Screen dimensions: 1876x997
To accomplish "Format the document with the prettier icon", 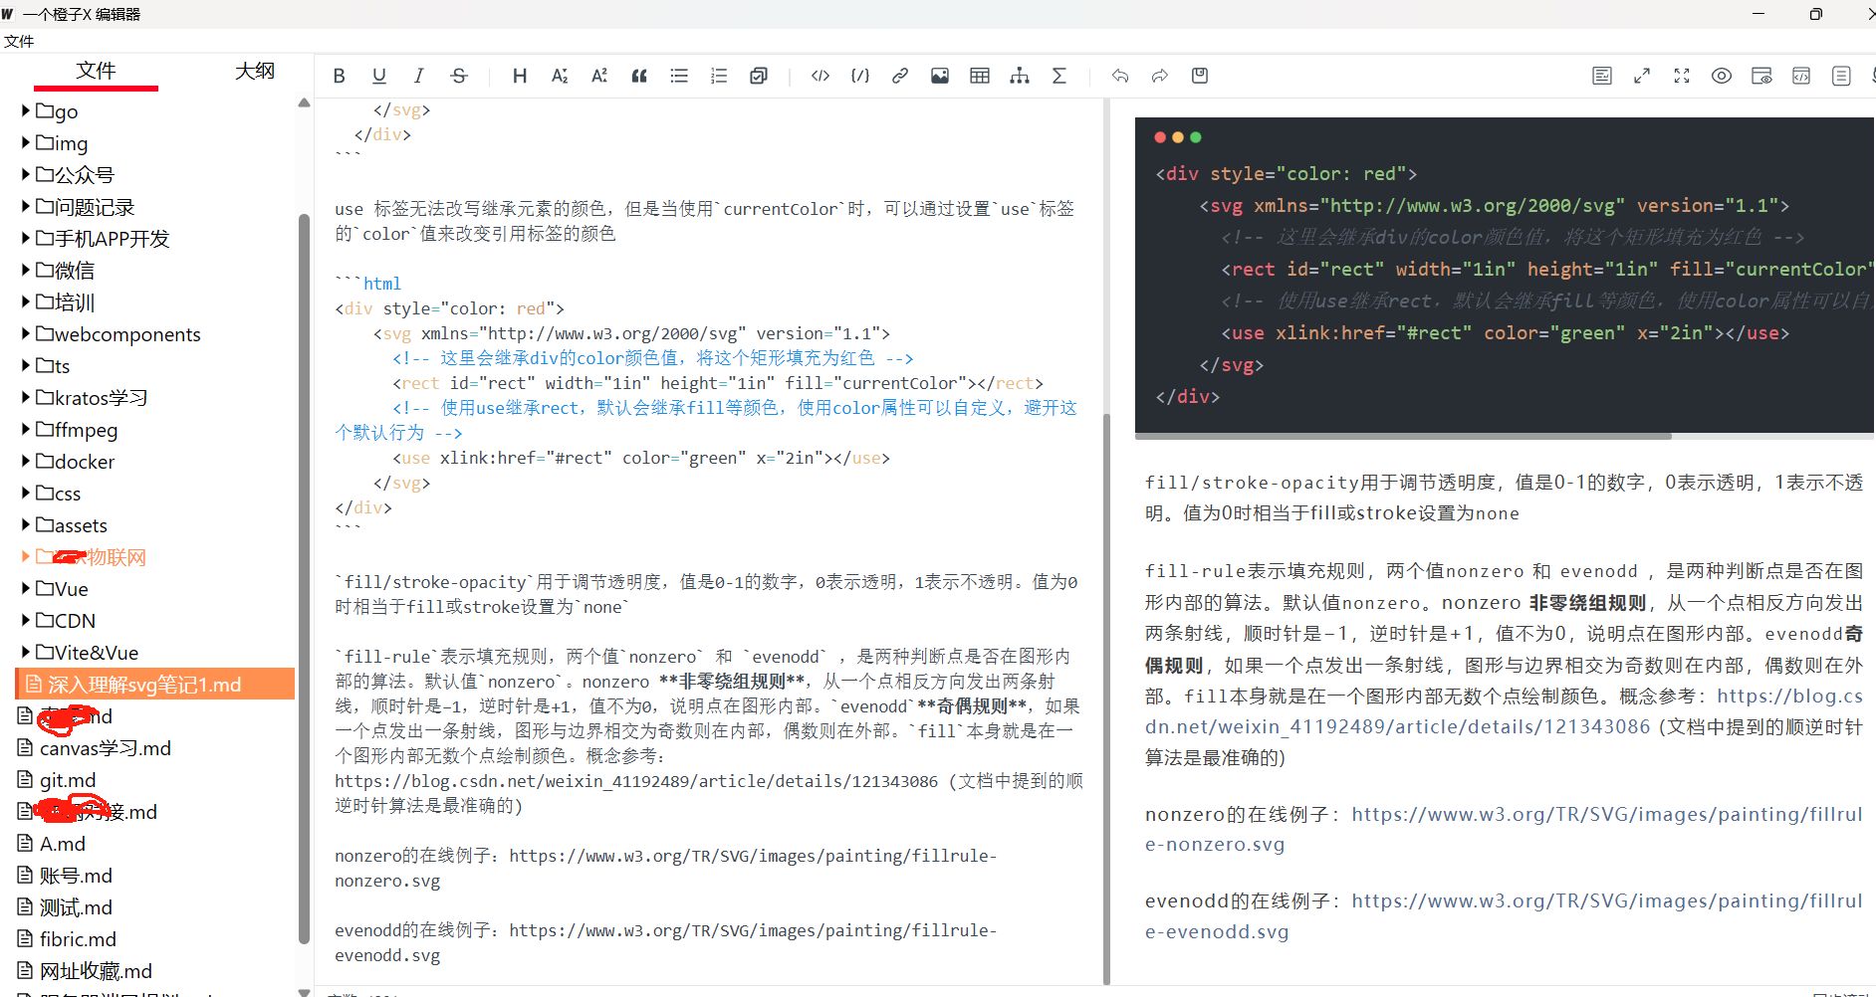I will (x=1602, y=76).
